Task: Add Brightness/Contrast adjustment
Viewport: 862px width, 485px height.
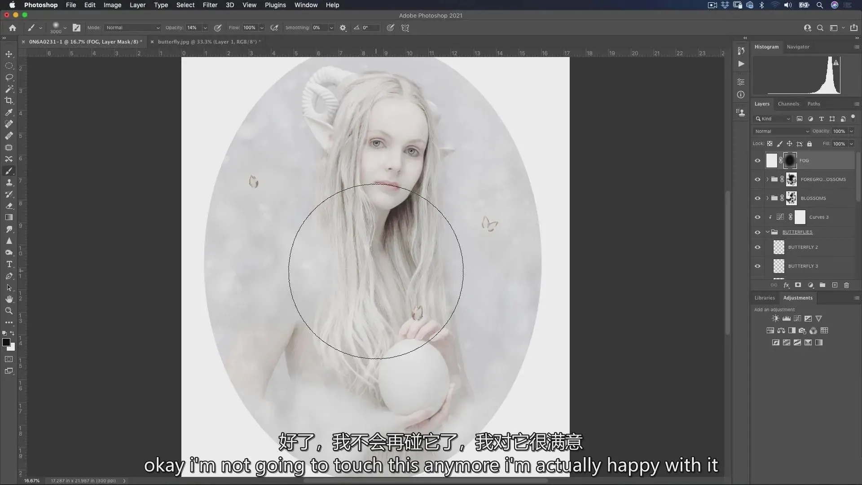Action: click(x=775, y=318)
